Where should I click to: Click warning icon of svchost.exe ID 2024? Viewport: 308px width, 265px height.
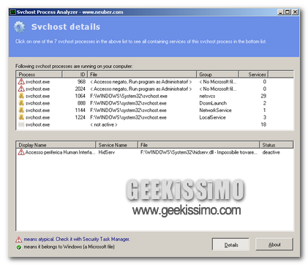tap(21, 89)
